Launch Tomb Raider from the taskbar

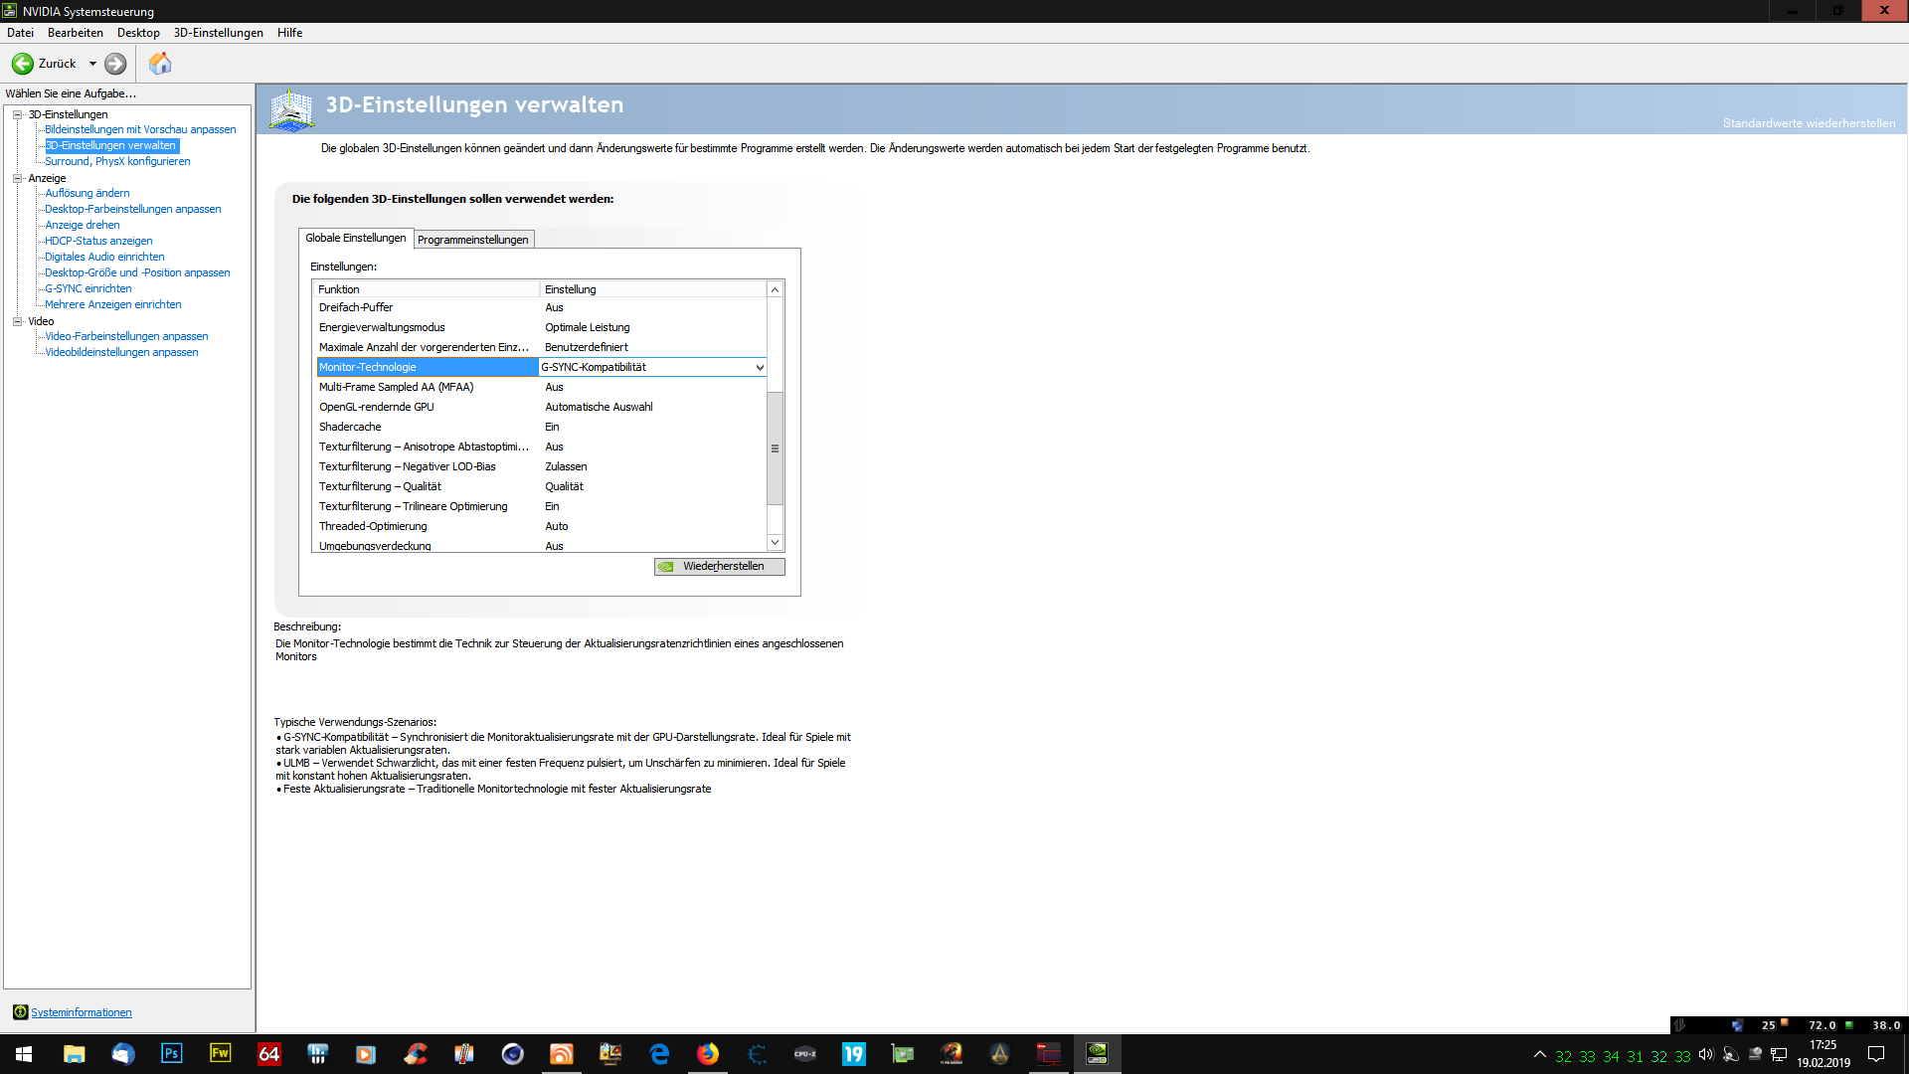pos(951,1054)
